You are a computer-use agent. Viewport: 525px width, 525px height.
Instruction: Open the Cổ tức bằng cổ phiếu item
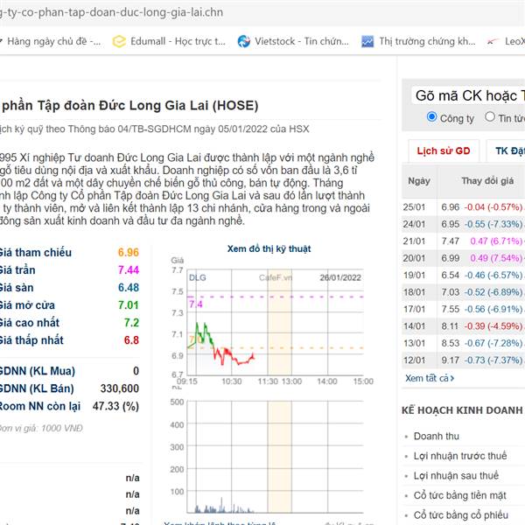tap(461, 515)
